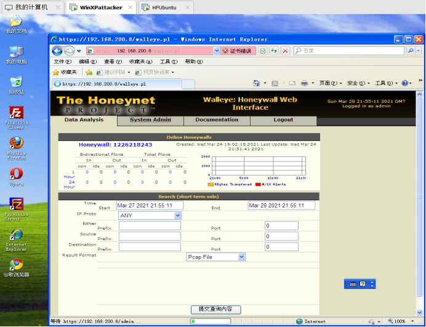Image resolution: width=426 pixels, height=327 pixels.
Task: Expand the address bar URL history dropdown
Action: [217, 51]
